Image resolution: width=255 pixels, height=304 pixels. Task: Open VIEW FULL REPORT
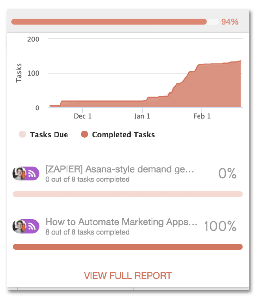point(128,276)
